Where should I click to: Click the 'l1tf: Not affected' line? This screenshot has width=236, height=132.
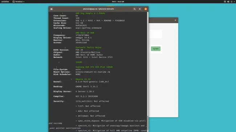click(88, 106)
